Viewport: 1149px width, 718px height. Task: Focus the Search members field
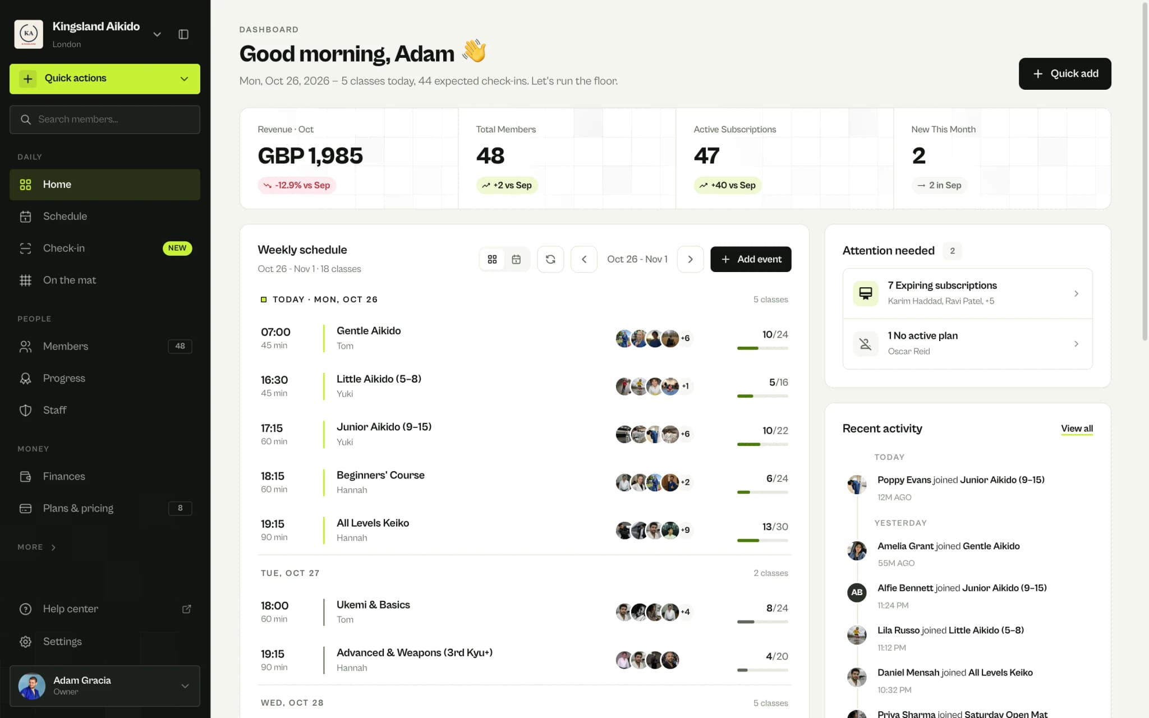point(105,119)
